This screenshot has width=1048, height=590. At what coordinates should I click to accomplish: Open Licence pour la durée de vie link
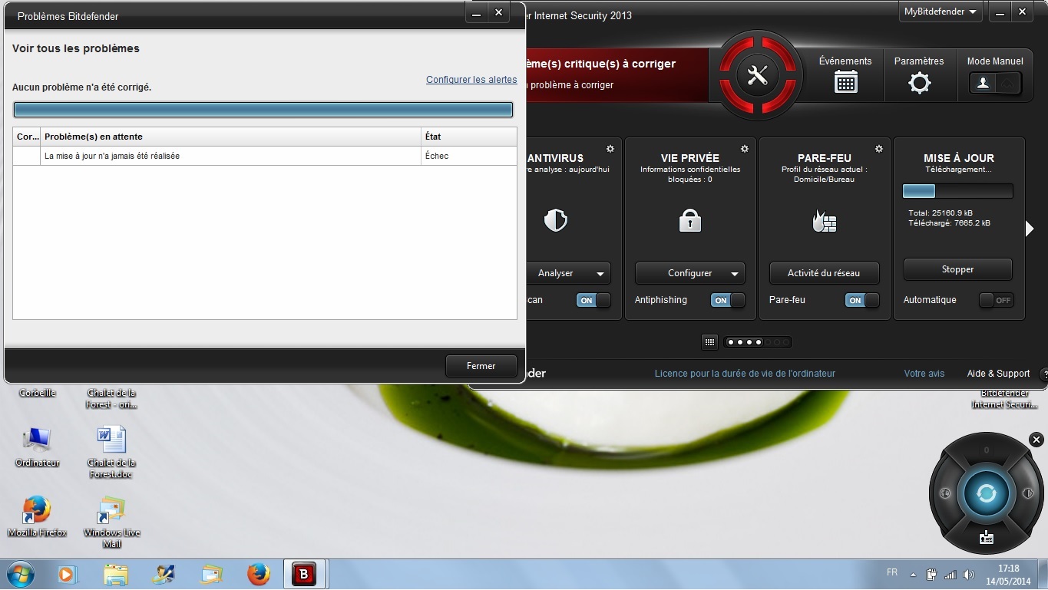745,374
